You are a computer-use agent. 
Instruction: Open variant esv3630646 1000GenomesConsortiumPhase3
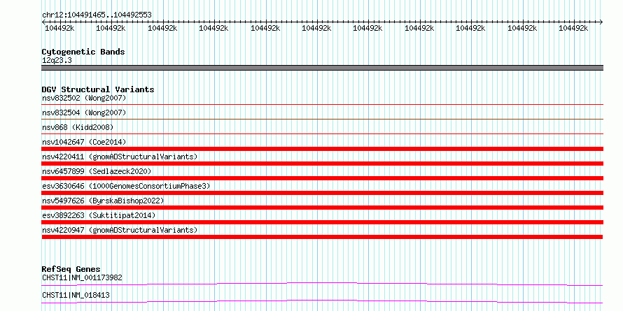click(x=126, y=186)
